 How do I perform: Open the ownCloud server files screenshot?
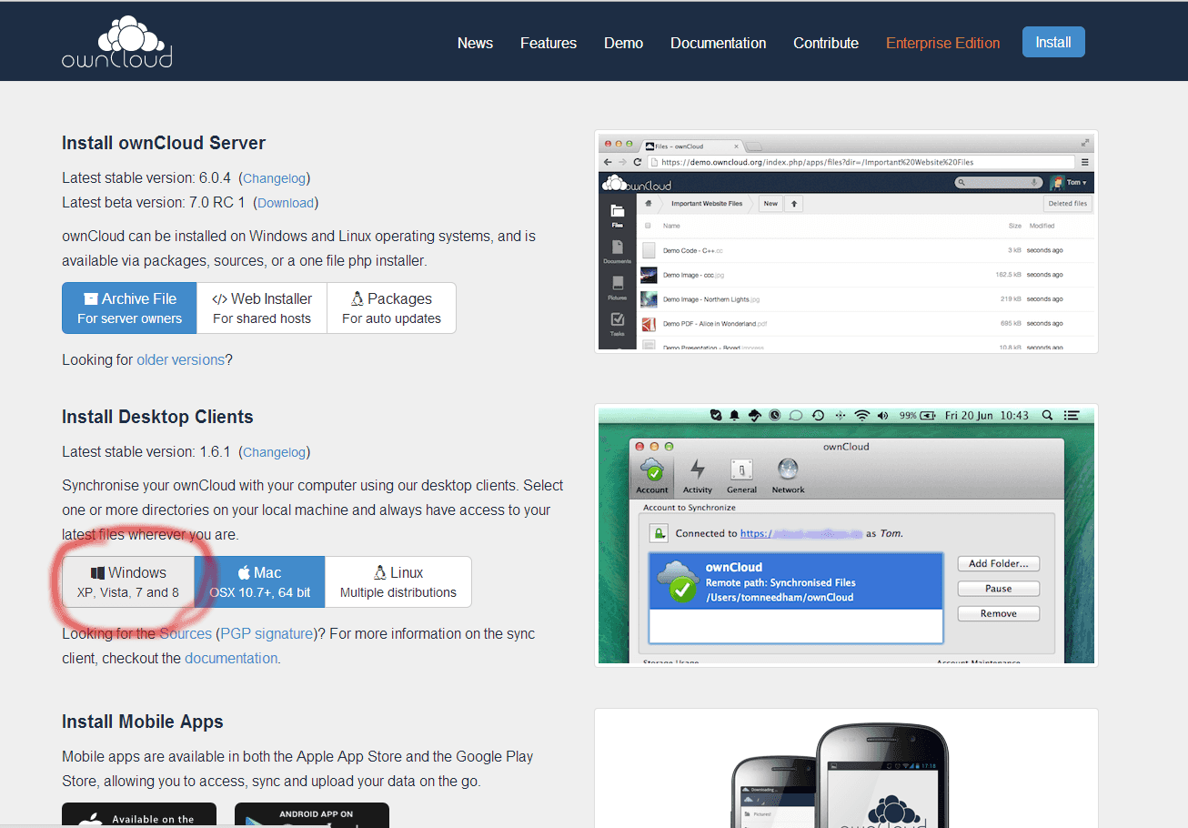846,241
